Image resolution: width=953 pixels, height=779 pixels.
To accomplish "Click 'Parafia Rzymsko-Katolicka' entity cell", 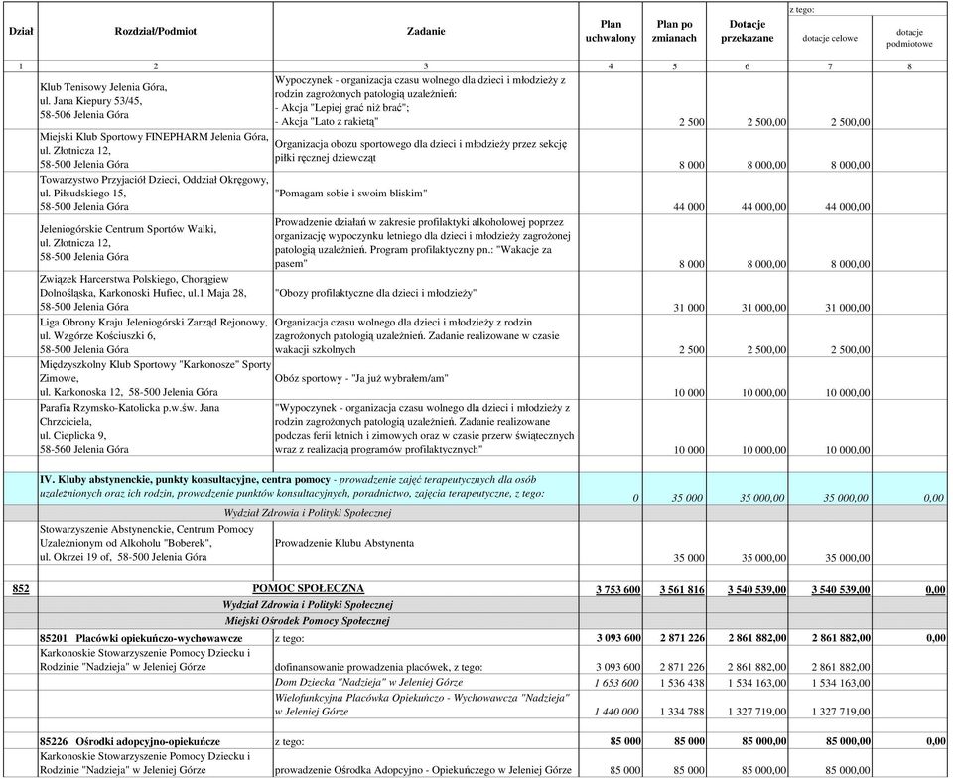I will pos(155,429).
